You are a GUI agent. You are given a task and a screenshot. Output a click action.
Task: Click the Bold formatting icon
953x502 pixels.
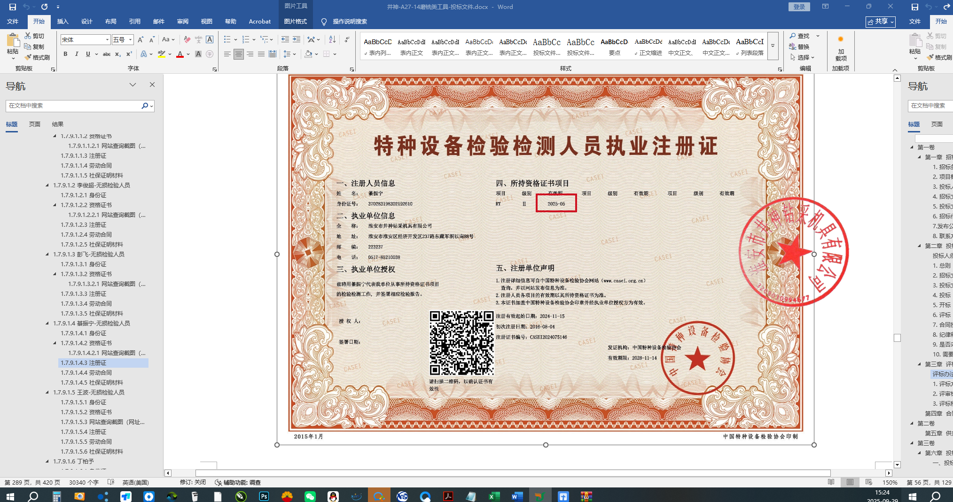65,54
